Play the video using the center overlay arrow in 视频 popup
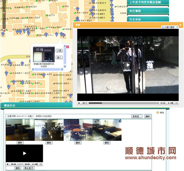This screenshot has height=171, width=184. (128, 65)
